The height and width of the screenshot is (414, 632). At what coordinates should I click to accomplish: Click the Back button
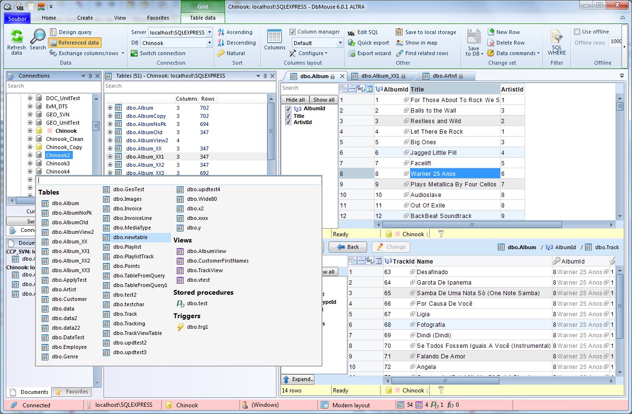tap(348, 247)
